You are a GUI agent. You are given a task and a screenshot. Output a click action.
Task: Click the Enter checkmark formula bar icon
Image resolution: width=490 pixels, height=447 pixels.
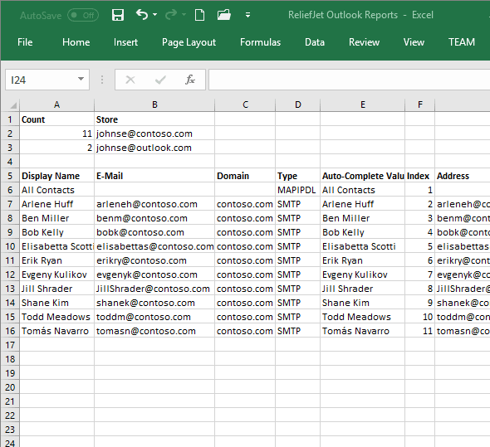pyautogui.click(x=160, y=80)
